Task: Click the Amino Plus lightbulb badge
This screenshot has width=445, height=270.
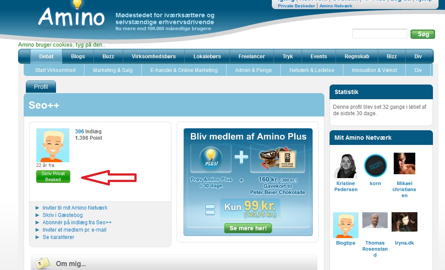Action: point(211,158)
